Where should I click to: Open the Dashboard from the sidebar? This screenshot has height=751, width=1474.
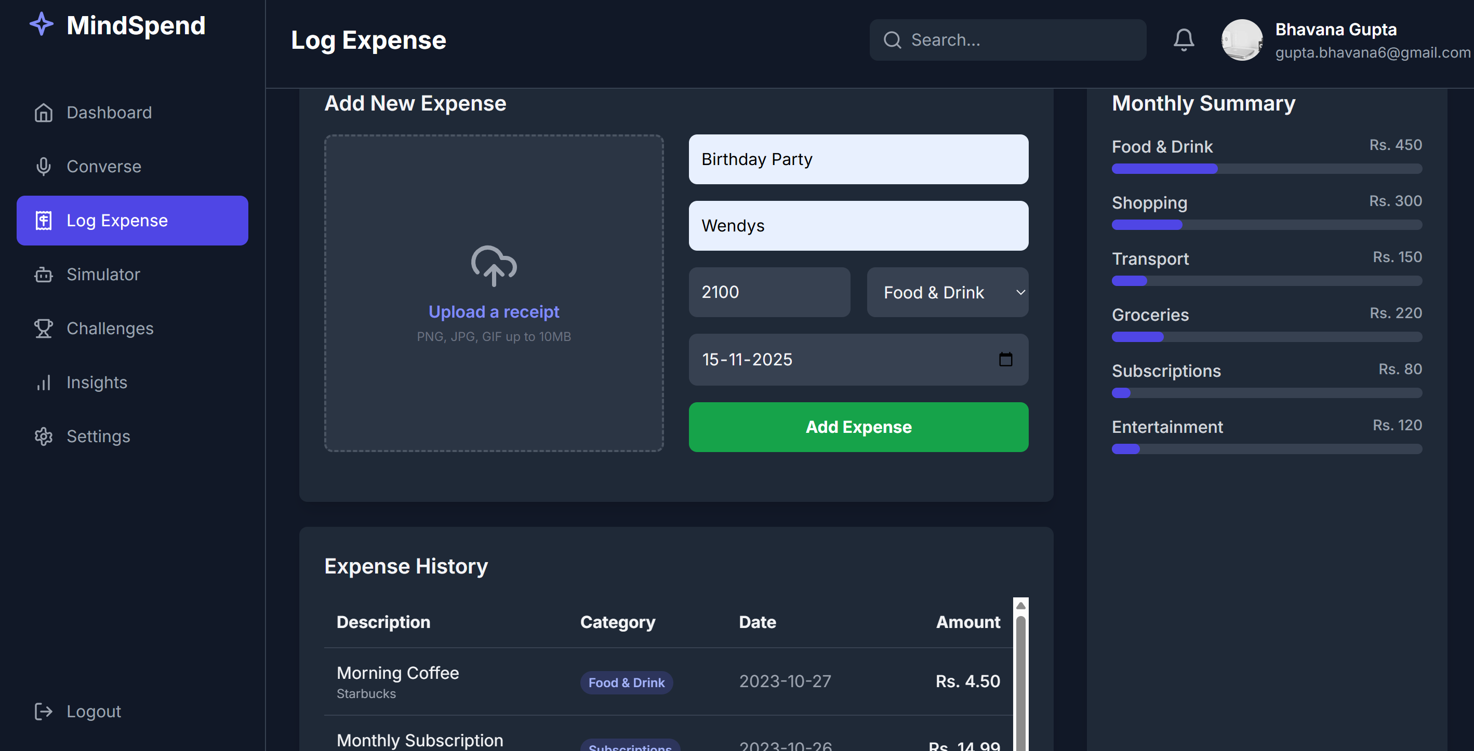click(x=109, y=112)
